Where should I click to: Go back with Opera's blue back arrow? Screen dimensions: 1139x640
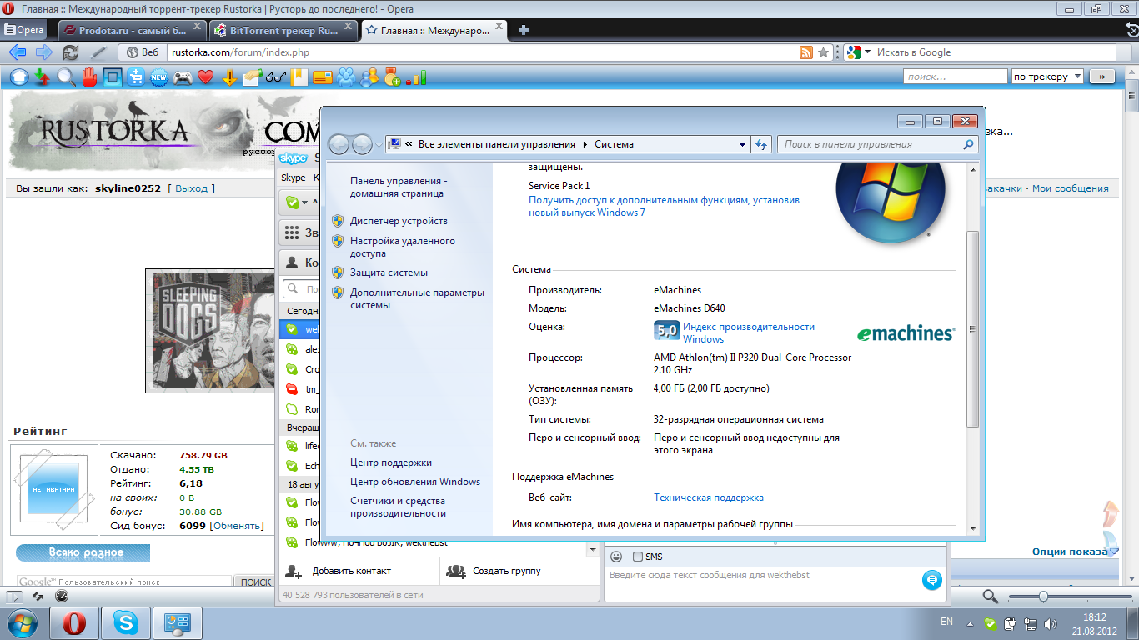point(18,52)
